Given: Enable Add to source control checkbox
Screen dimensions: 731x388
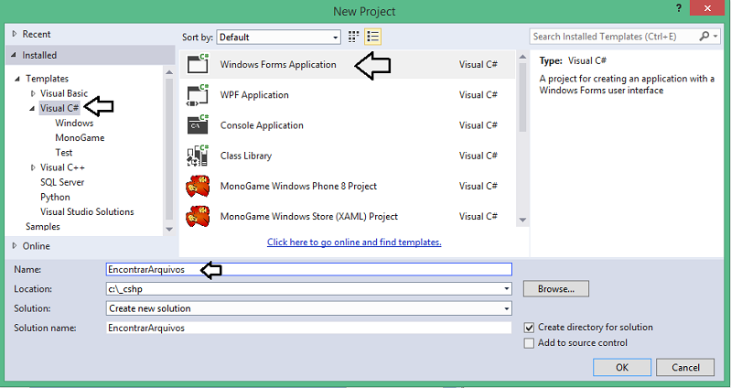Looking at the screenshot, I should (x=529, y=343).
